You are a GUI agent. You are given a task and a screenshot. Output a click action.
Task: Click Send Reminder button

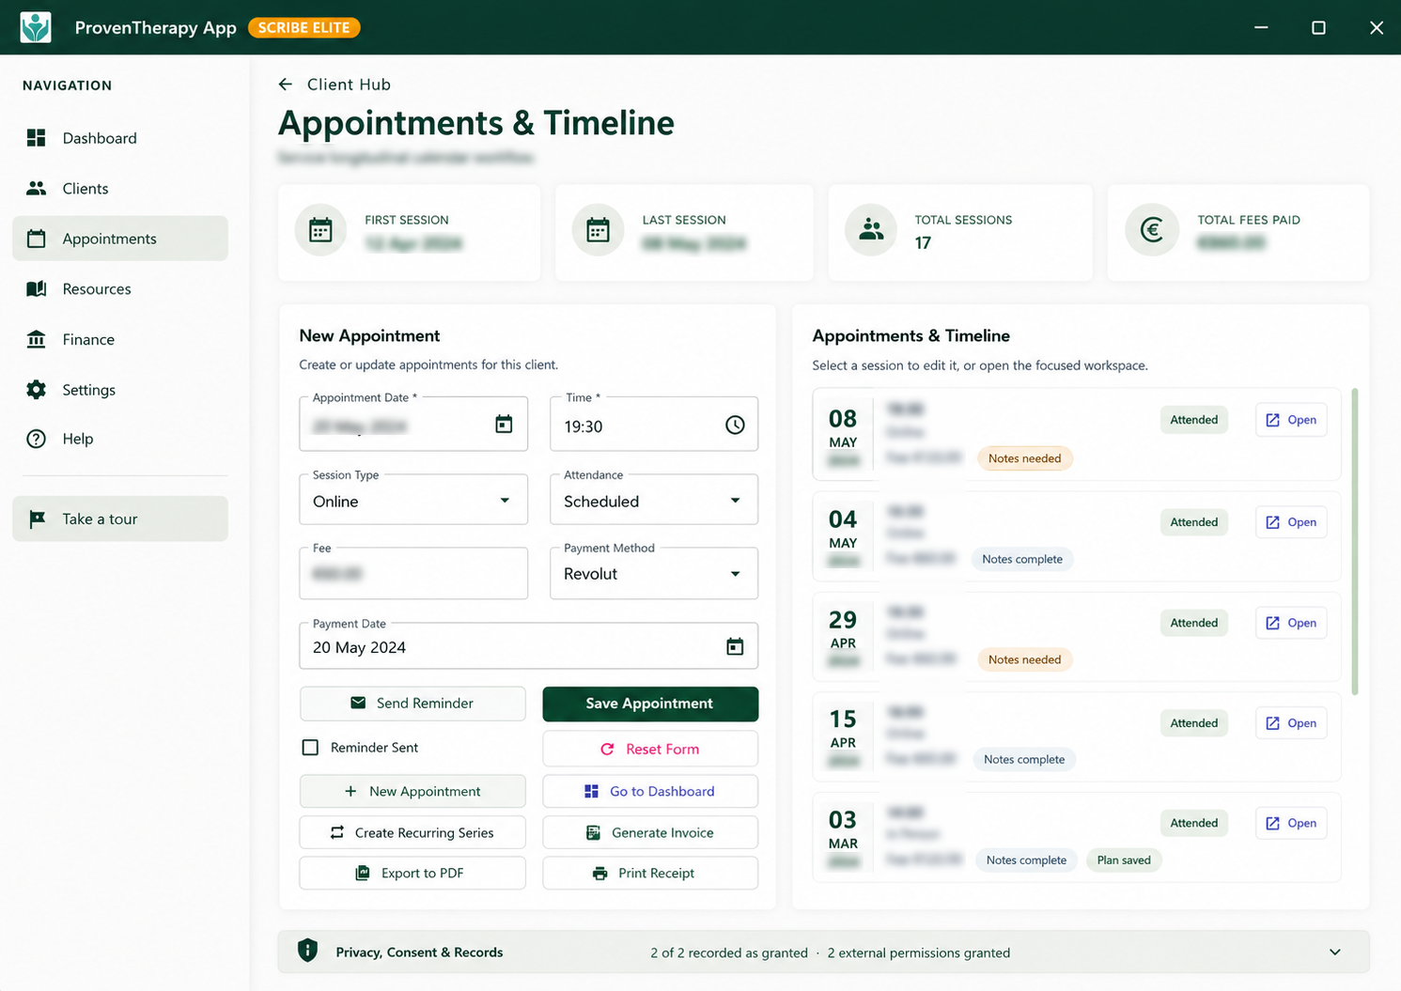(413, 704)
